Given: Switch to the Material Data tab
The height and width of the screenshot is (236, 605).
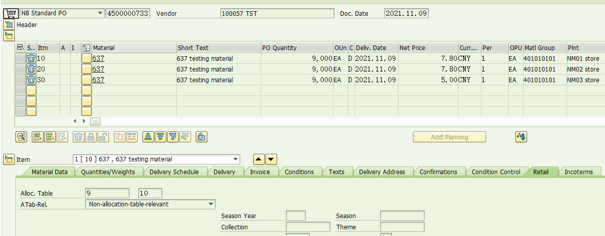Looking at the screenshot, I should click(49, 172).
